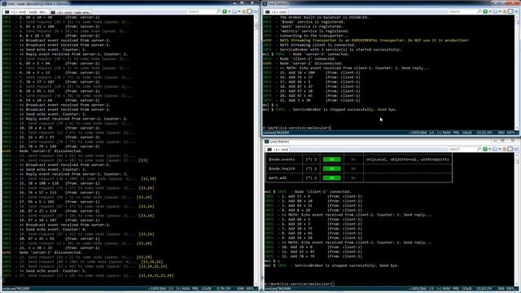Switch to '<2> cmd - nats-stre...' tab in left window
Screen dimensions: 521x293
[71, 12]
